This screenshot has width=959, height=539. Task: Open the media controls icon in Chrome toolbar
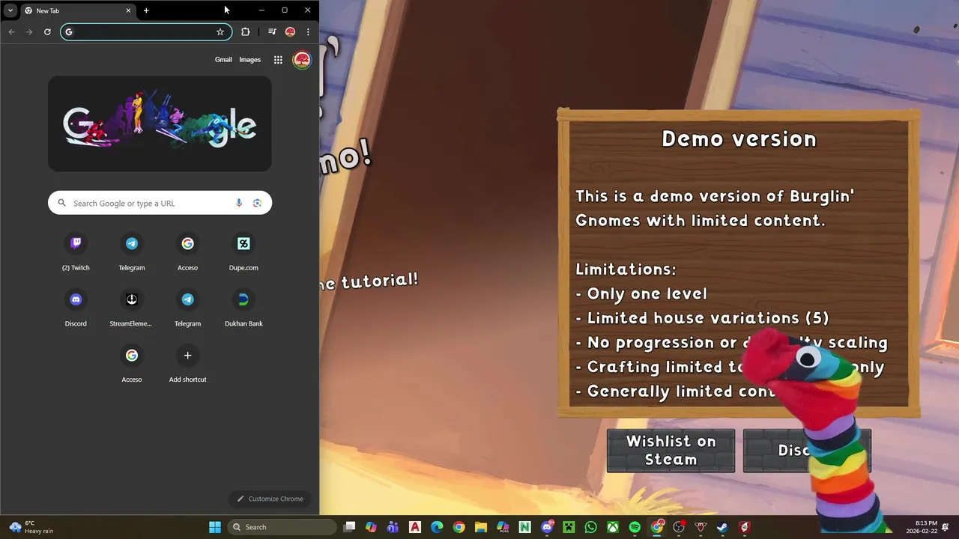pos(272,31)
